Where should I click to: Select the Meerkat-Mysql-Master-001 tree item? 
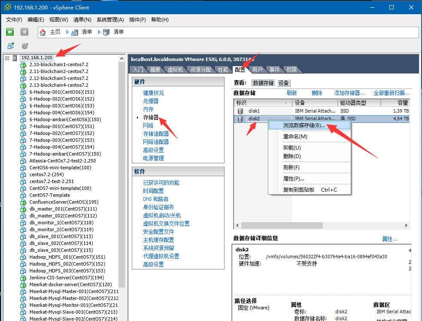pyautogui.click(x=74, y=291)
